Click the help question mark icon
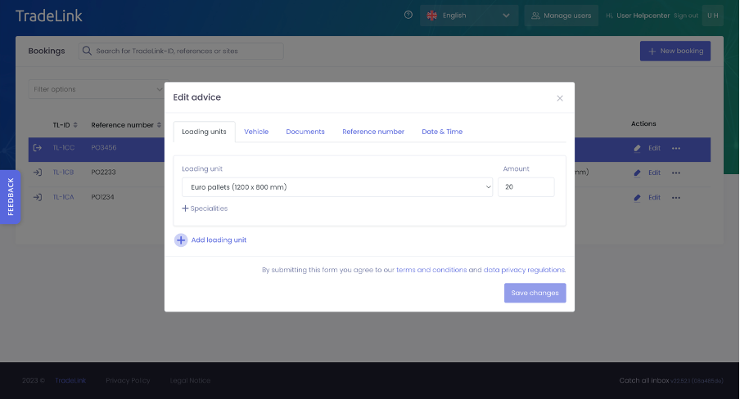 [408, 15]
